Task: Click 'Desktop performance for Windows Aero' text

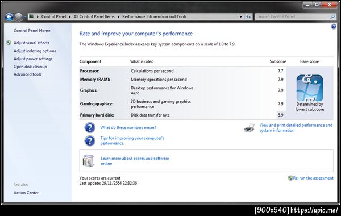Action: 162,90
